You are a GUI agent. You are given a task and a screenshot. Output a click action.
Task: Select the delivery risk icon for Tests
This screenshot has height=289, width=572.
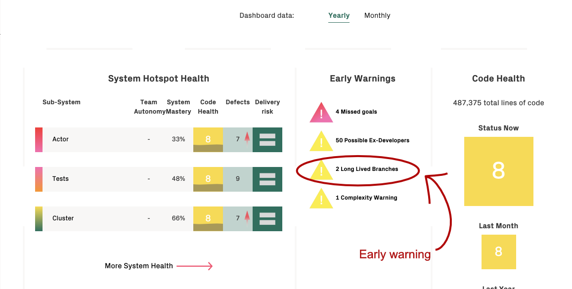(267, 179)
